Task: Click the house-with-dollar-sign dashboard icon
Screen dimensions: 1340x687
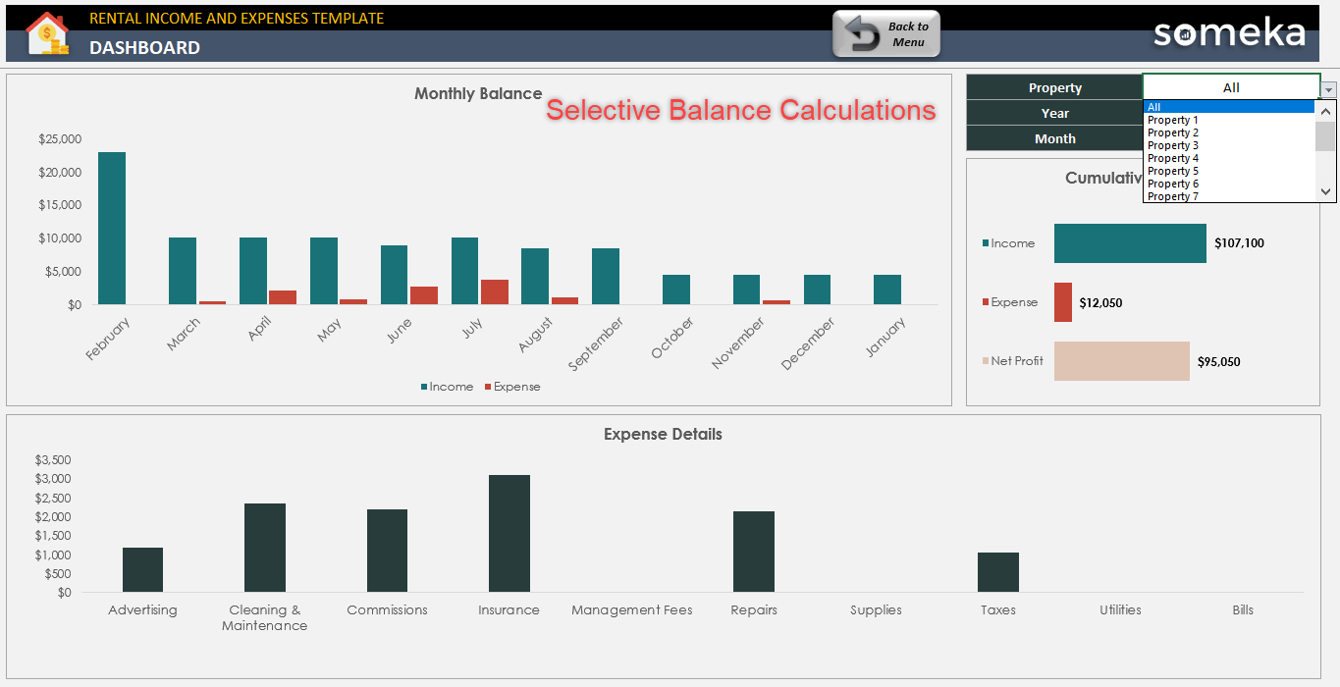Action: tap(46, 32)
